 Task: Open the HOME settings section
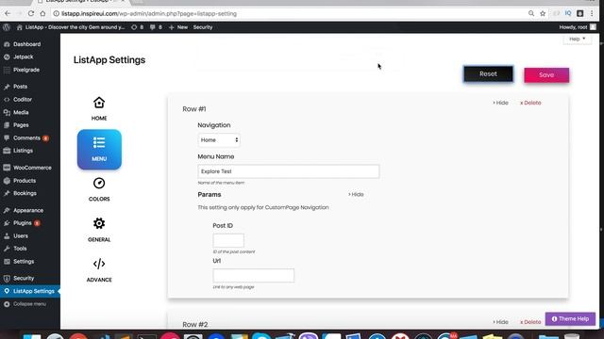click(99, 108)
